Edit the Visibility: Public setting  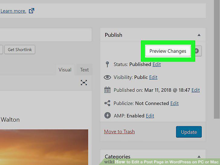(x=153, y=77)
